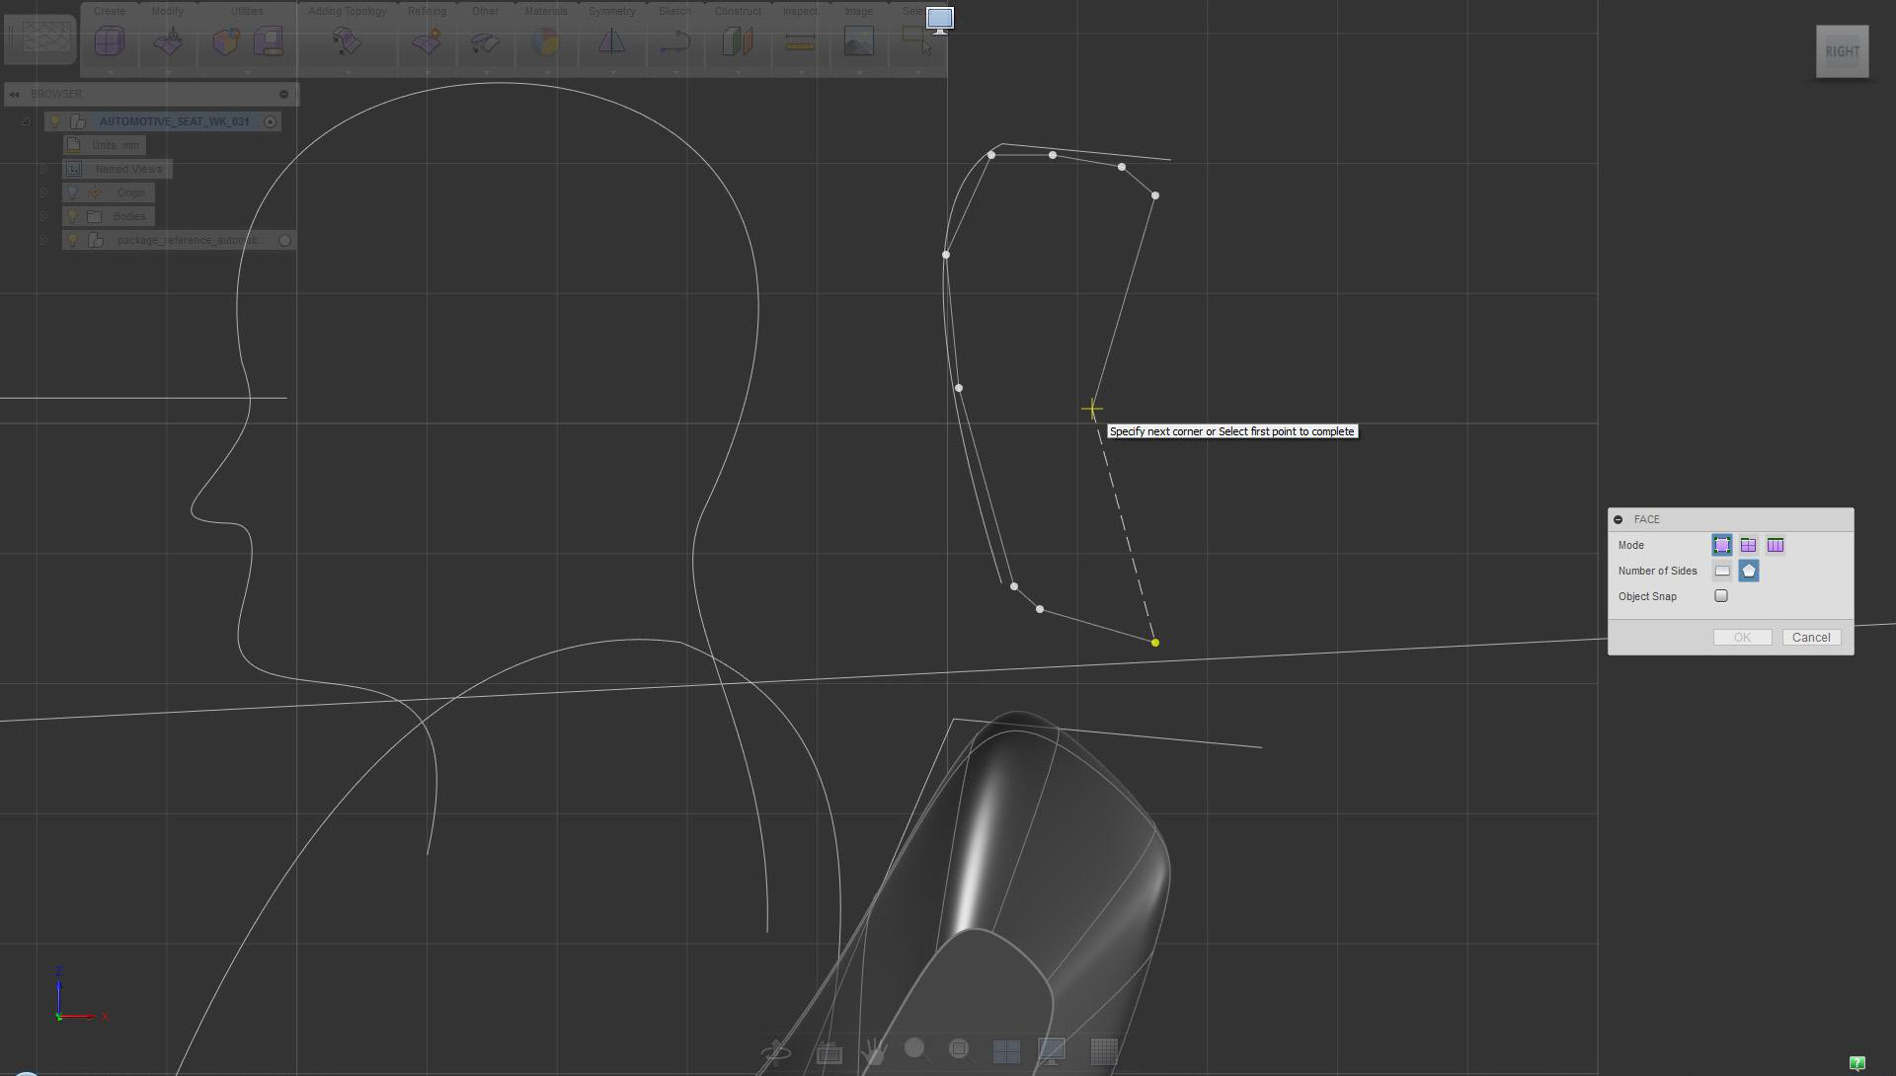Activate the AUTOMOTIVE_SEAT_WK_031 component radio button

point(270,121)
